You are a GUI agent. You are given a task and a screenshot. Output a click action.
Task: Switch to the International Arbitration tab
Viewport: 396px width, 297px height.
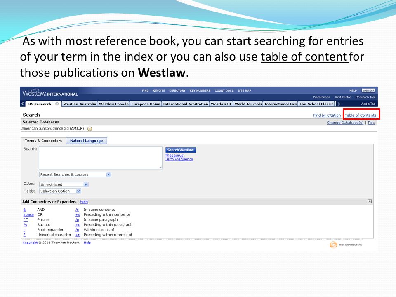click(185, 104)
